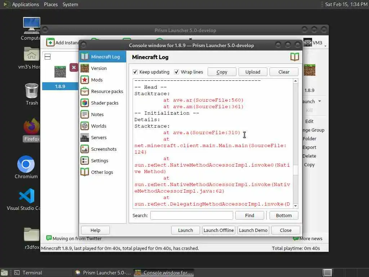Click the Version grass block icon
The image size is (369, 277).
click(84, 68)
